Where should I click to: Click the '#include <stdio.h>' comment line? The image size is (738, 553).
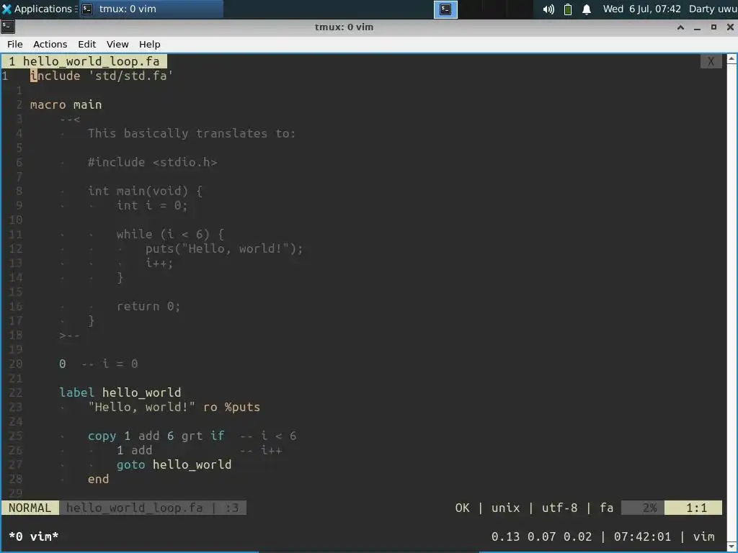point(153,162)
